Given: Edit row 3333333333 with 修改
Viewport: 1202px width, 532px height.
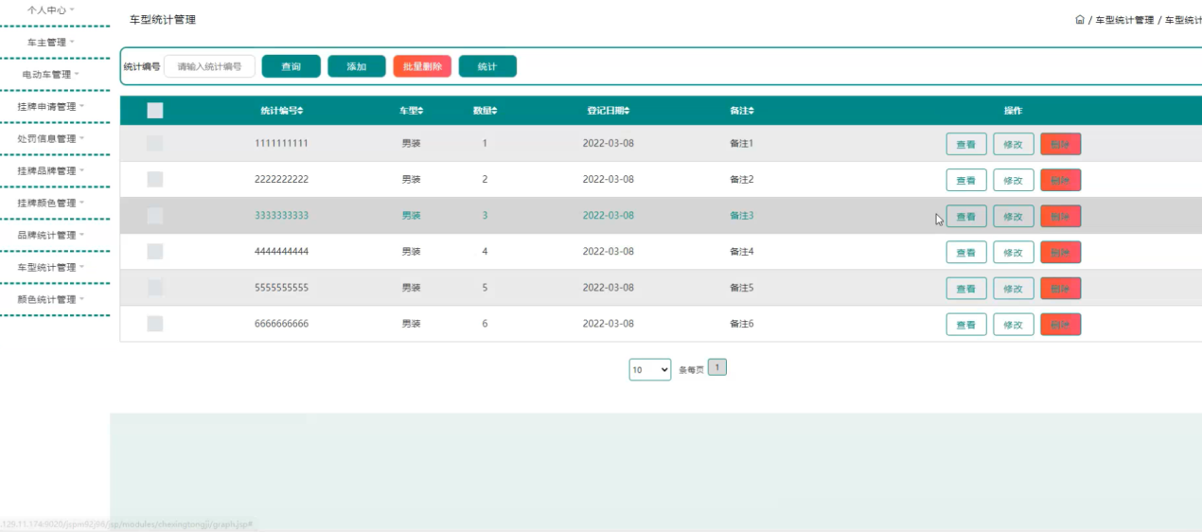Looking at the screenshot, I should tap(1014, 216).
